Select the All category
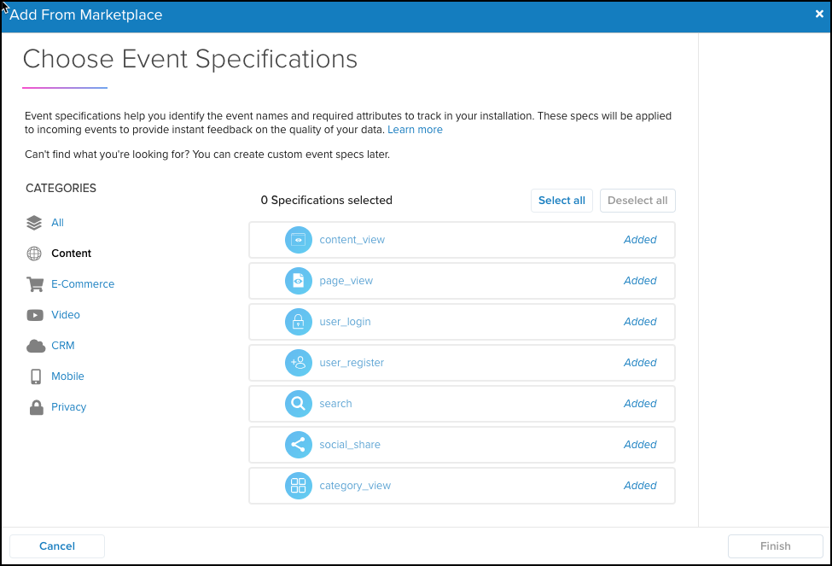This screenshot has height=566, width=832. [x=57, y=223]
